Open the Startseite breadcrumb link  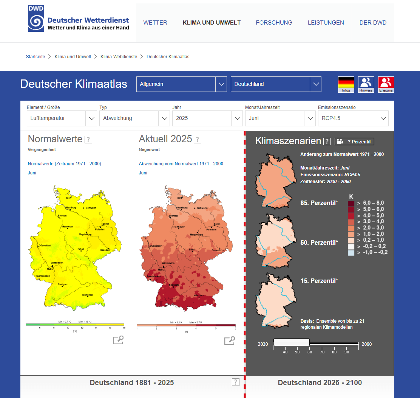[35, 56]
